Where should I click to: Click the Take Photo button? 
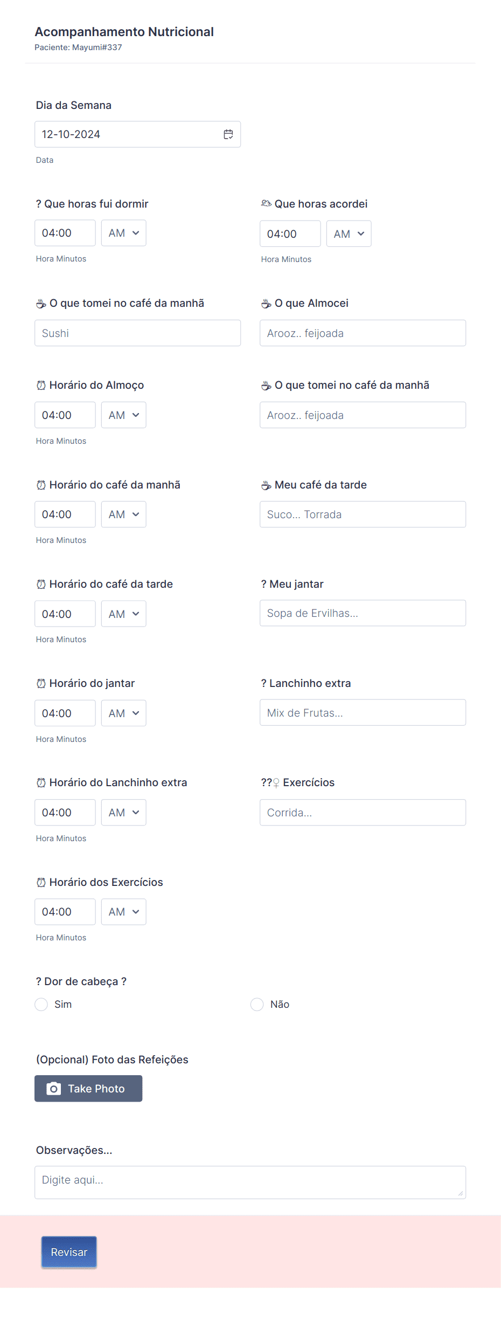point(88,1089)
